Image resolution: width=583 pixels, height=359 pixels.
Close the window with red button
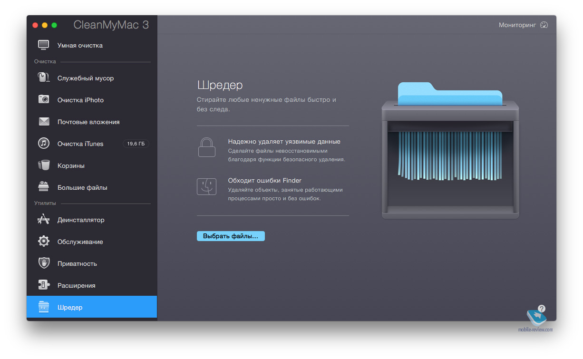click(35, 25)
